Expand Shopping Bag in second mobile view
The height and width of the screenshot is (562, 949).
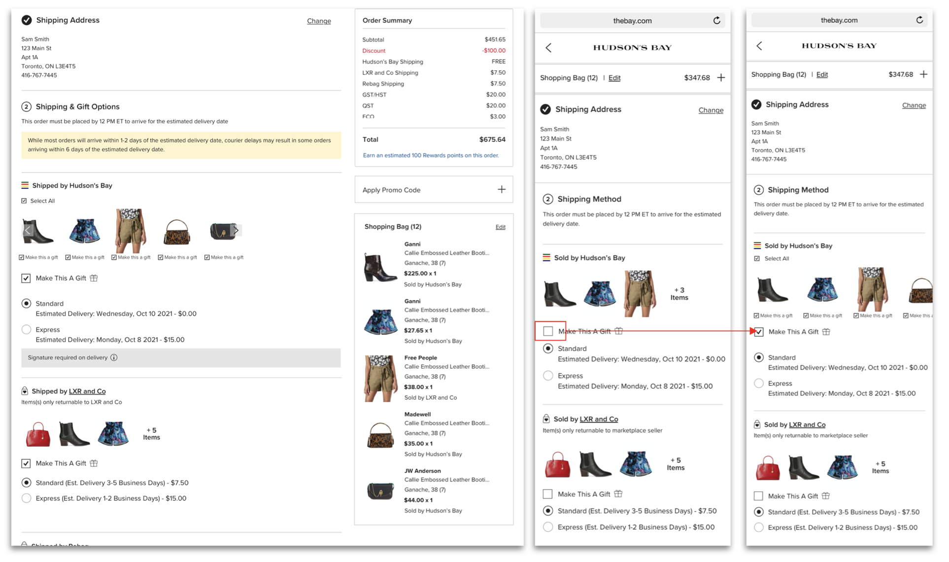[x=923, y=74]
